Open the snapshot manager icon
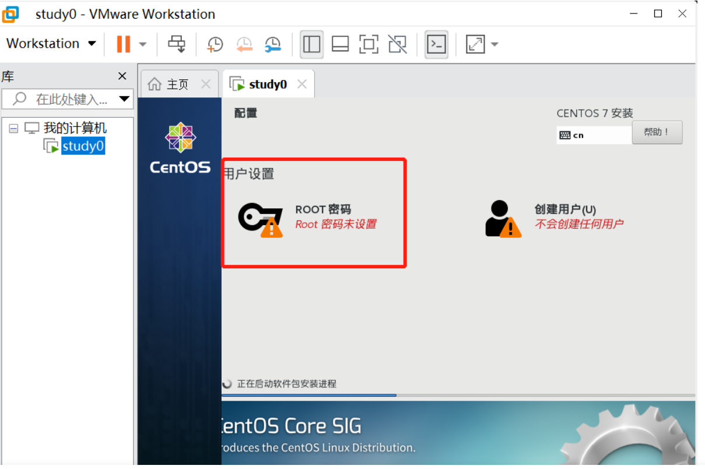The height and width of the screenshot is (469, 705). [273, 44]
